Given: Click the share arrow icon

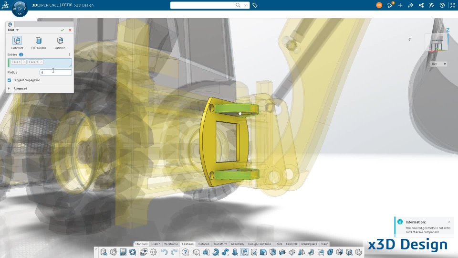Looking at the screenshot, I should (x=411, y=5).
